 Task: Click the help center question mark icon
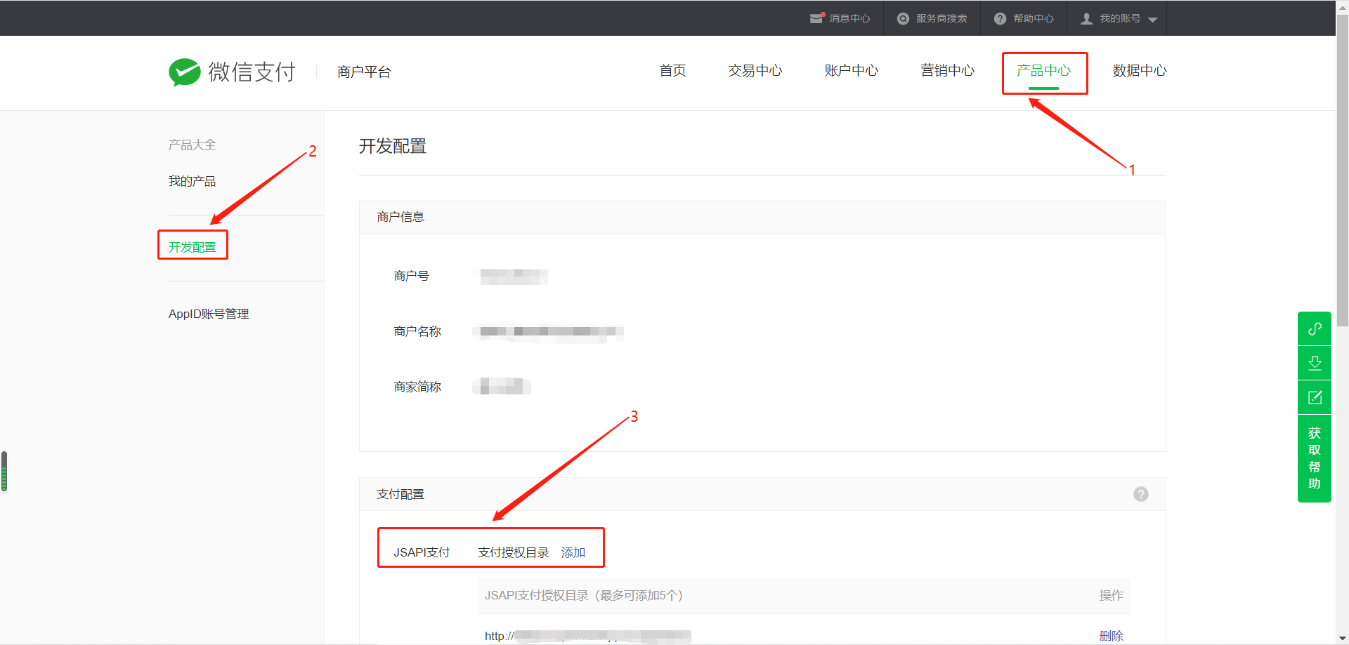(1000, 19)
